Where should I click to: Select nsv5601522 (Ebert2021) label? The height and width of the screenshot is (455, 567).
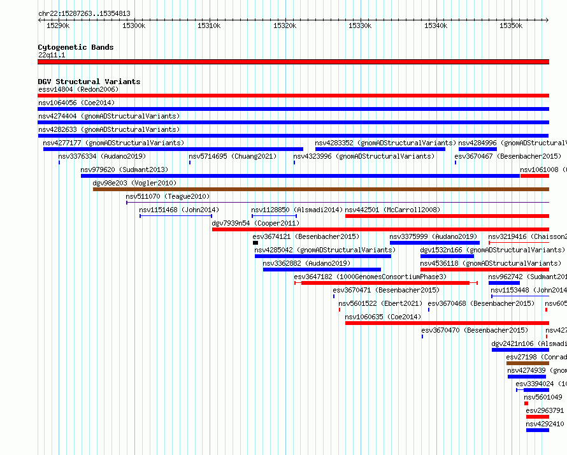[x=380, y=303]
